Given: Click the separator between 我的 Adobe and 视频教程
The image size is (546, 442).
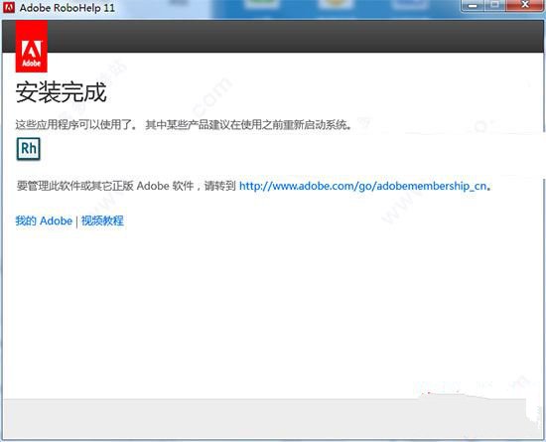Looking at the screenshot, I should tap(77, 221).
